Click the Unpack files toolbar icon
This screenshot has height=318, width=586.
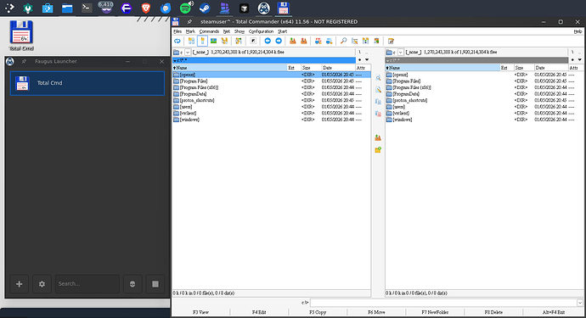[304, 41]
